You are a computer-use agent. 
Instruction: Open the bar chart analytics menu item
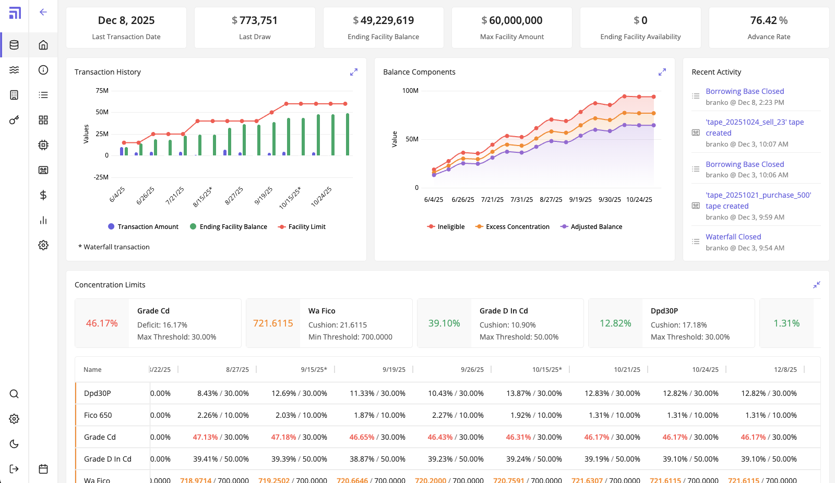43,220
